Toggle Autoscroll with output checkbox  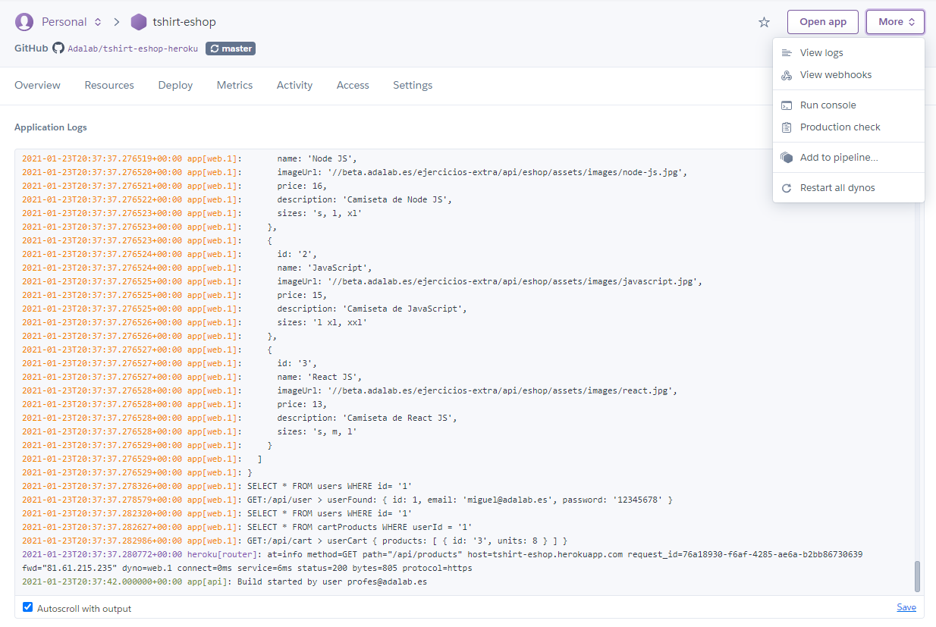28,607
